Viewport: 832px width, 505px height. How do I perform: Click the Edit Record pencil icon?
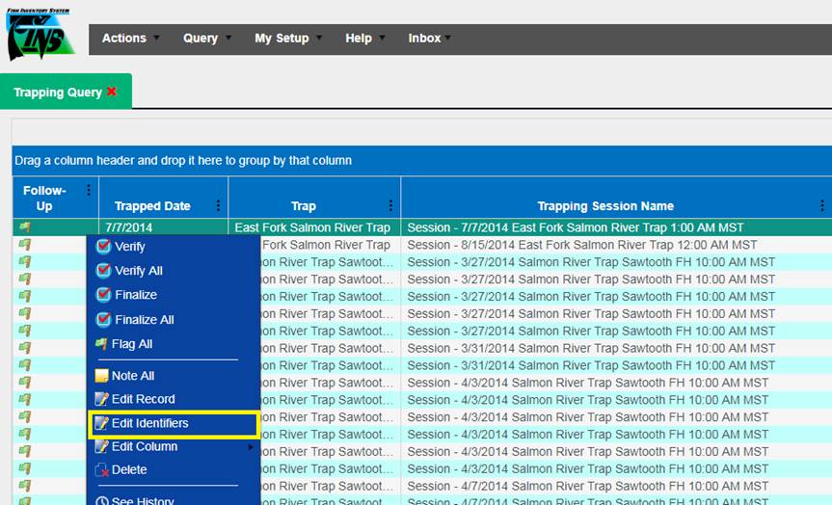[102, 399]
